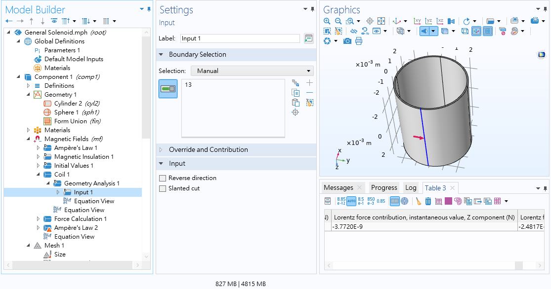Take a snapshot with the camera icon

pos(347,41)
